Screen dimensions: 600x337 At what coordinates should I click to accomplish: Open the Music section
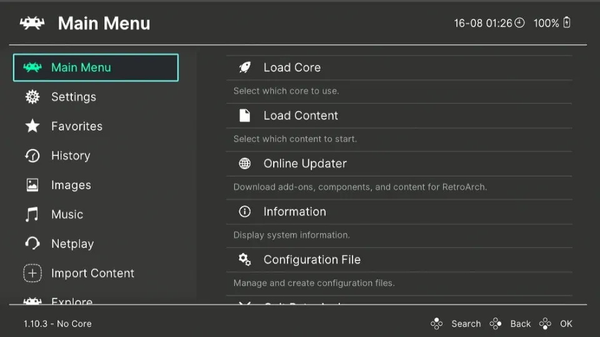(96, 214)
